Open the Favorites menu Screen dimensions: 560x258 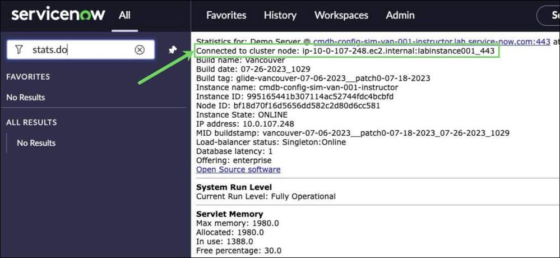[x=226, y=15]
